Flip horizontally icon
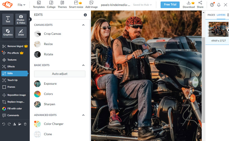 [x=14, y=124]
